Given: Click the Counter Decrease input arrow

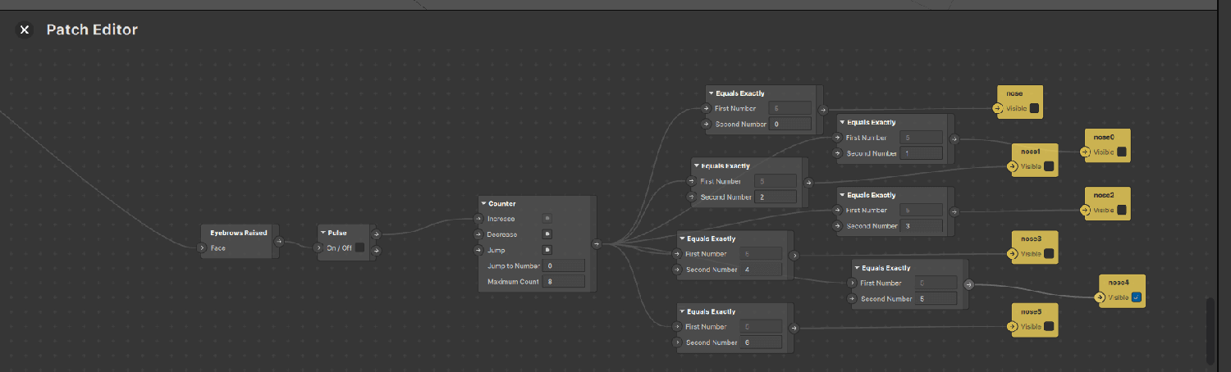Looking at the screenshot, I should pyautogui.click(x=478, y=234).
